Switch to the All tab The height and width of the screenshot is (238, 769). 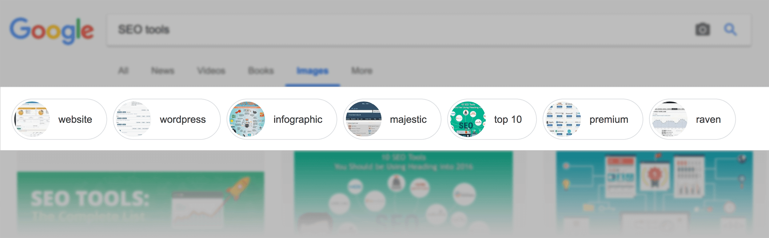(123, 71)
